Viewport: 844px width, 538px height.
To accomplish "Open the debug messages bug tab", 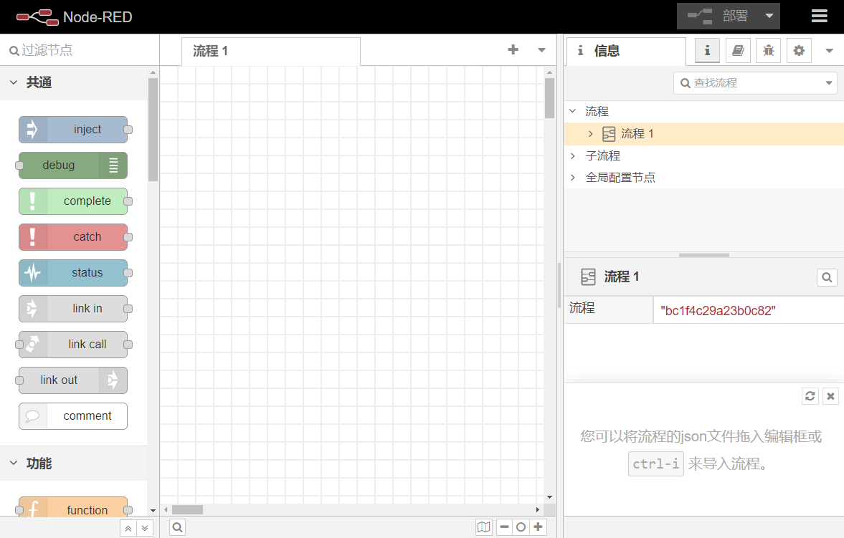I will click(768, 51).
